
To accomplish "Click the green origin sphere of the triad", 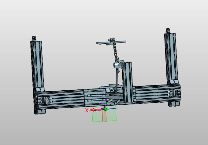I will [x=106, y=109].
